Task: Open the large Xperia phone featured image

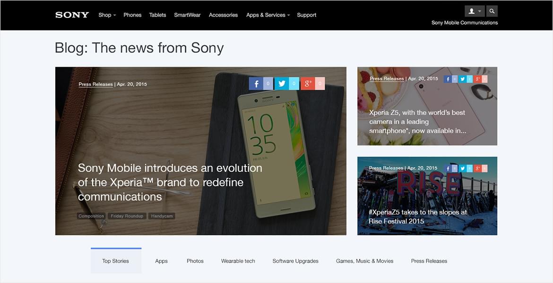Action: (x=201, y=151)
